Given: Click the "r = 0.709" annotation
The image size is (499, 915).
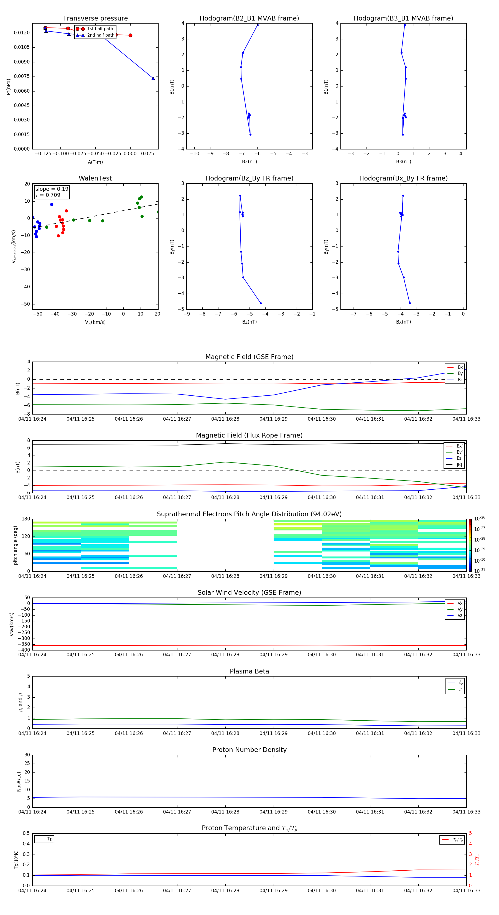Looking at the screenshot, I should [x=48, y=195].
